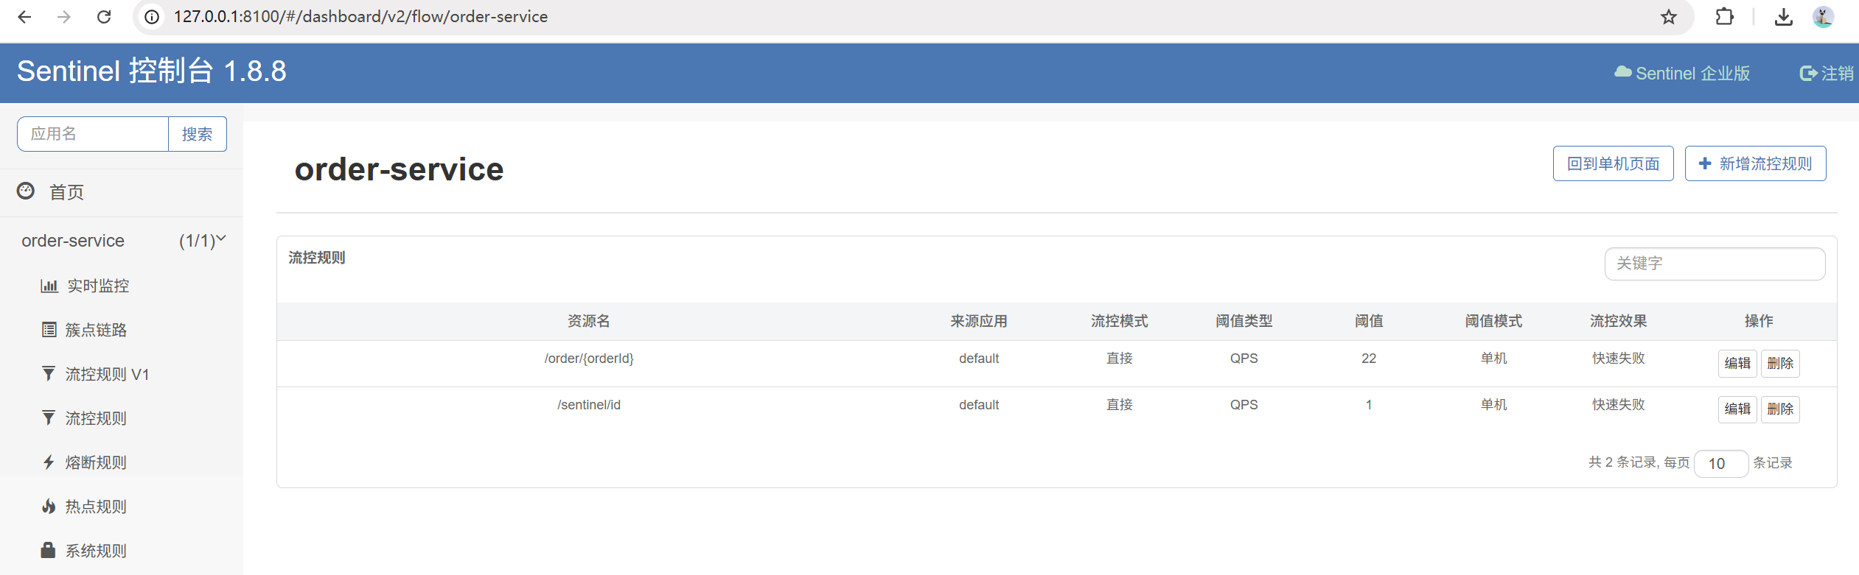Focus the 关键字 filter field
This screenshot has height=575, width=1859.
1715,264
